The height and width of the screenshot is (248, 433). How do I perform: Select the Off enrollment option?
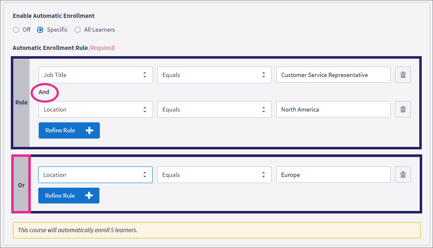[16, 30]
